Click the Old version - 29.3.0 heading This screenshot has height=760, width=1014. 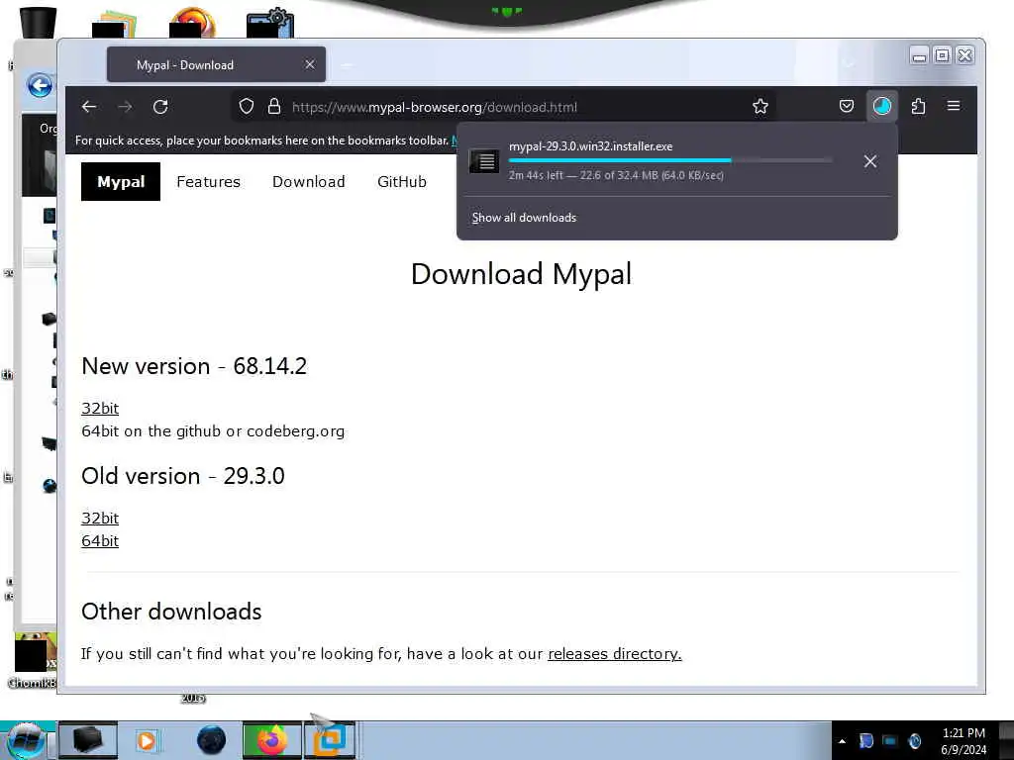click(x=183, y=476)
